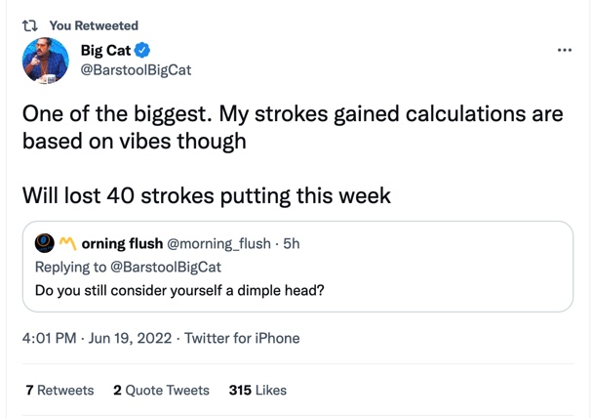This screenshot has height=418, width=593.
Task: Open the @BarstoolBigCat handle under the name
Action: (142, 69)
